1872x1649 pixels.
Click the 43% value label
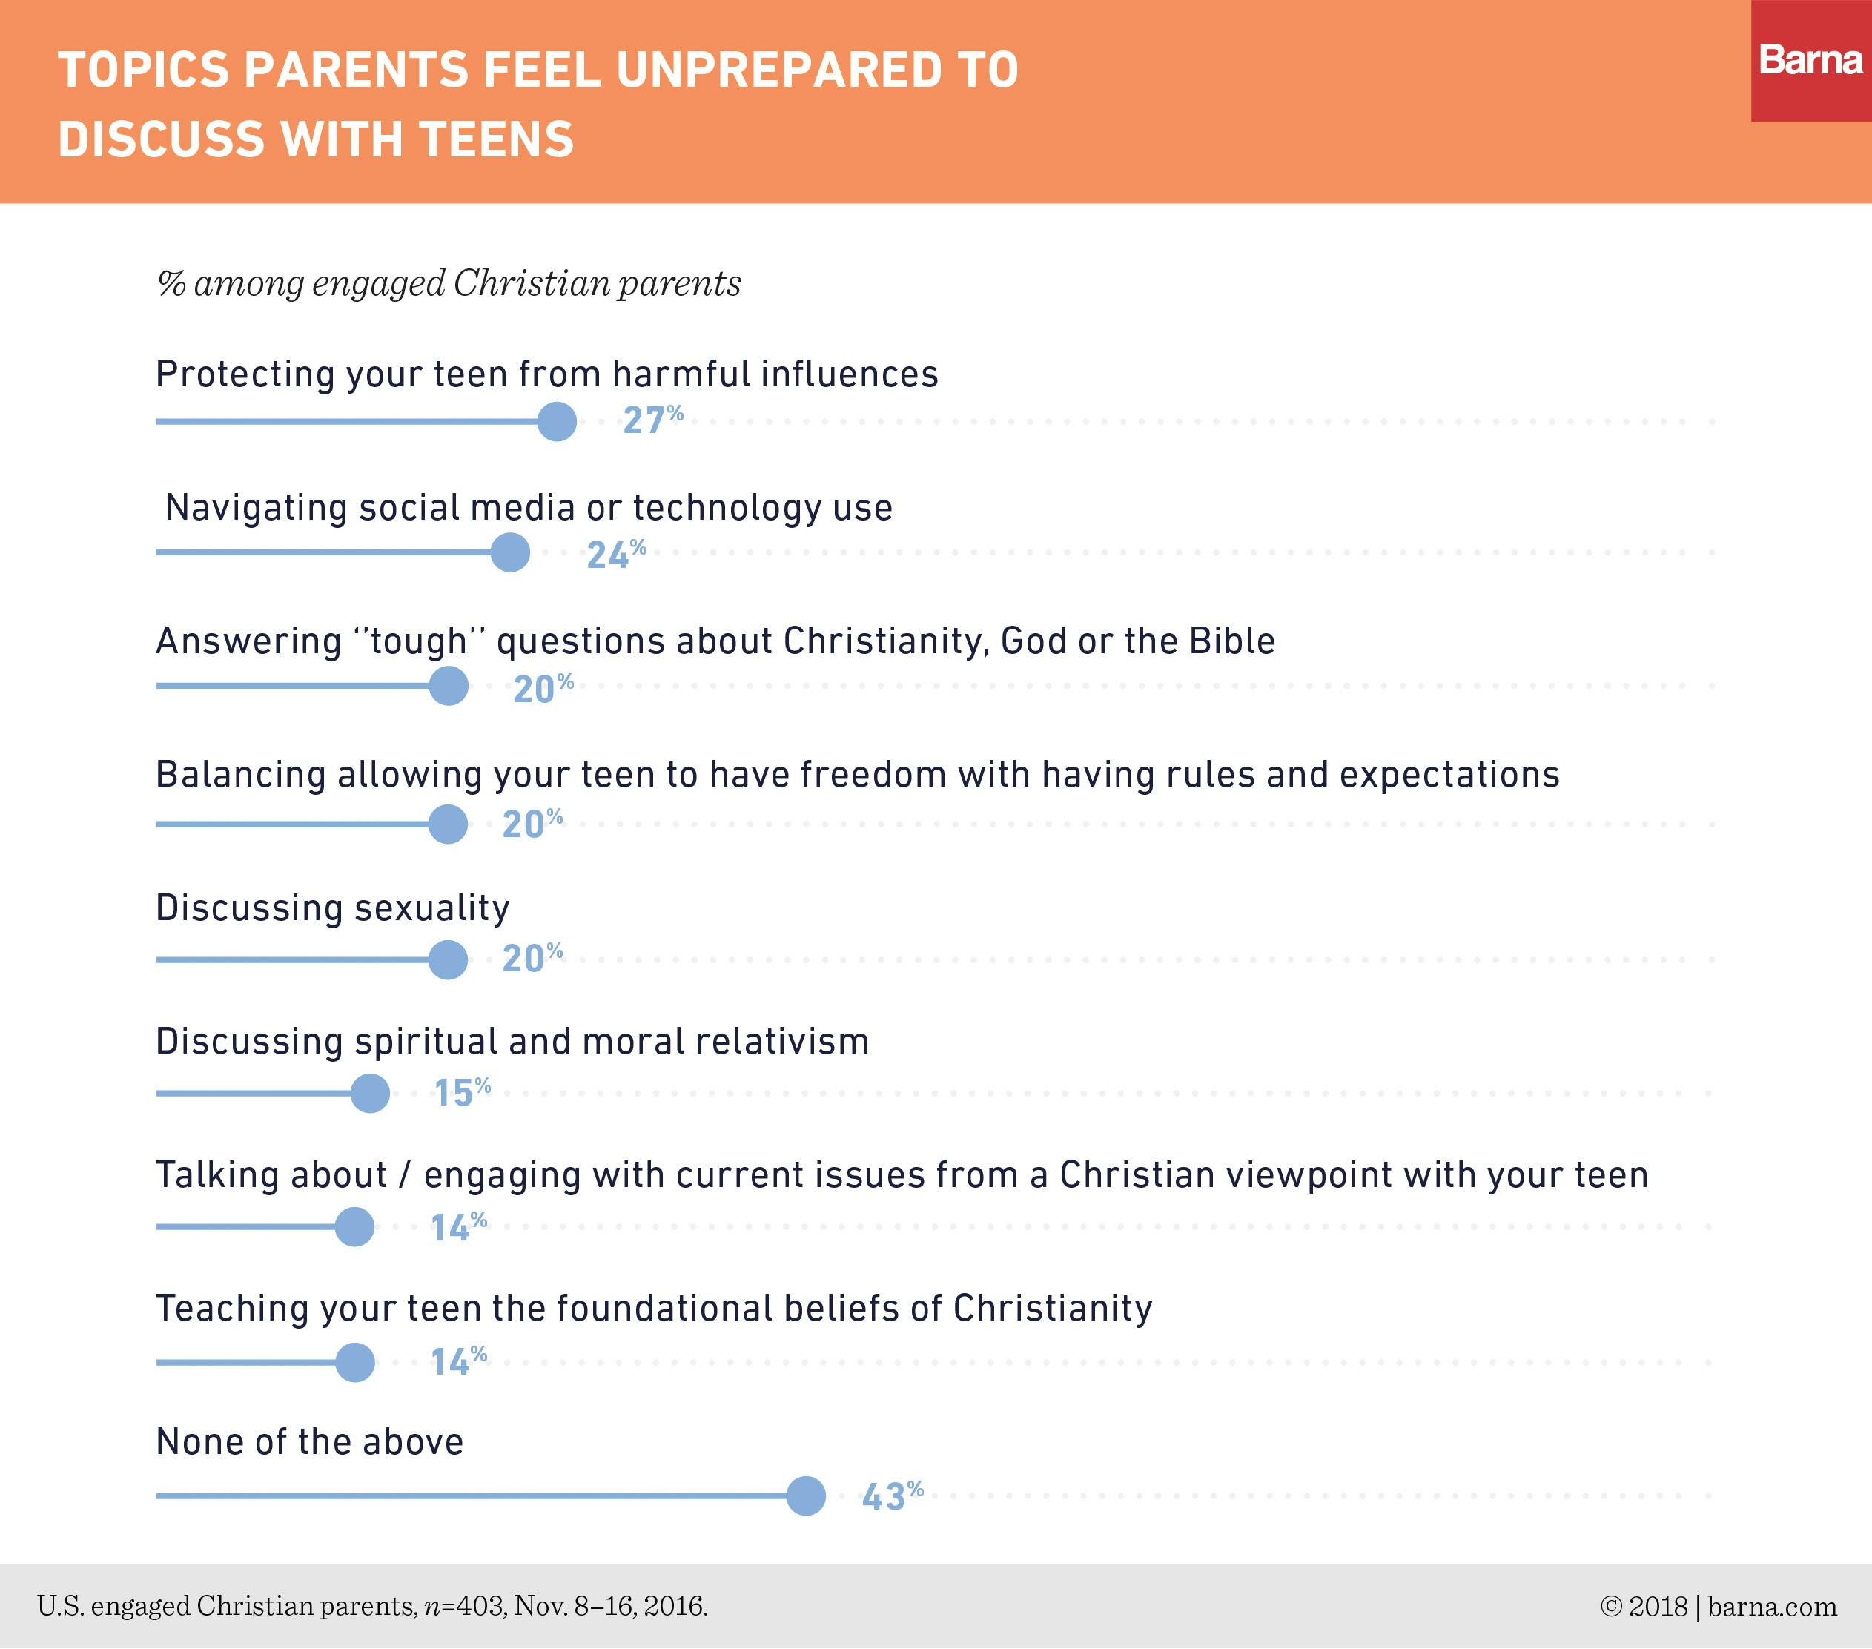point(891,1496)
